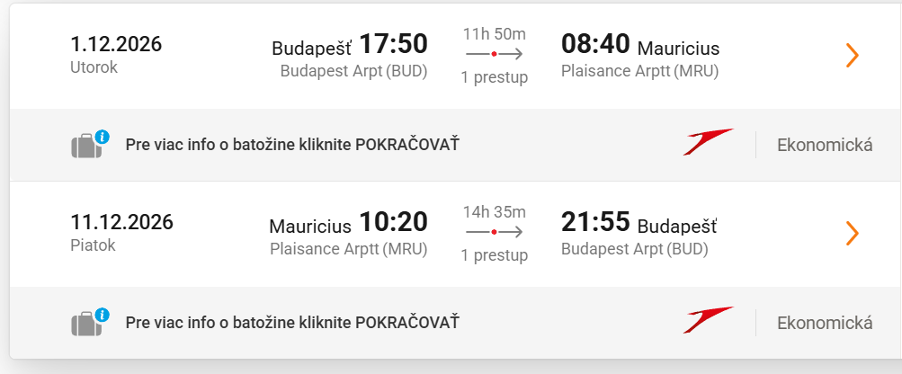Click outbound baggage info text POKRAČOVAŤ
Screen dimensions: 902x374
292,145
